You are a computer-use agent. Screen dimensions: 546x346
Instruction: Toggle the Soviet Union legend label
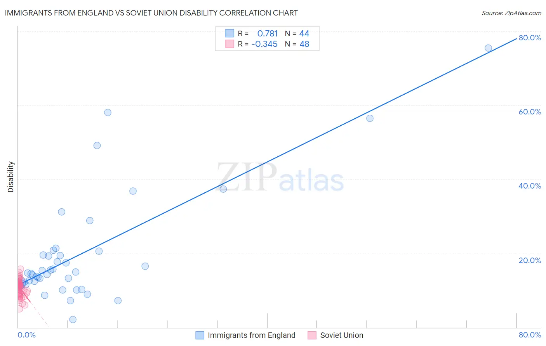coord(342,335)
